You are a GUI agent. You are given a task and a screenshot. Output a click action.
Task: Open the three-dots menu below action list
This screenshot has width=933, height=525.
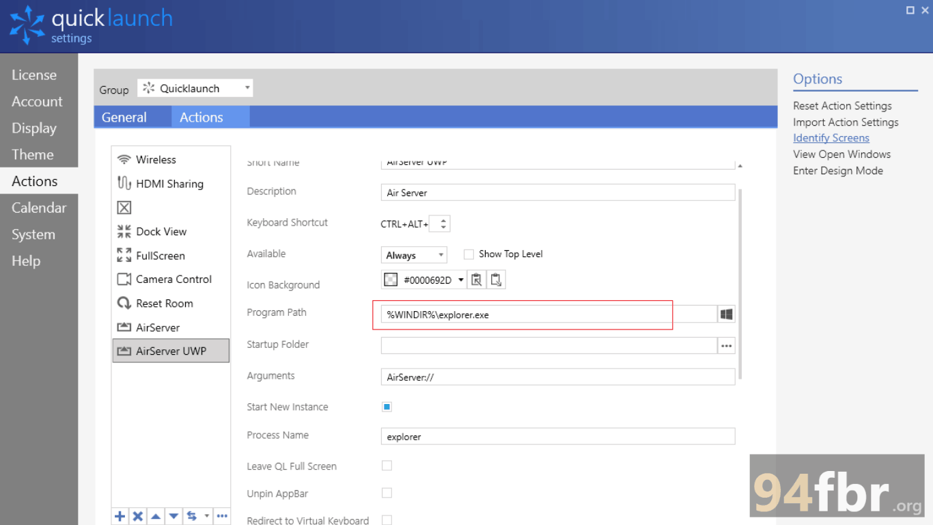(x=222, y=516)
